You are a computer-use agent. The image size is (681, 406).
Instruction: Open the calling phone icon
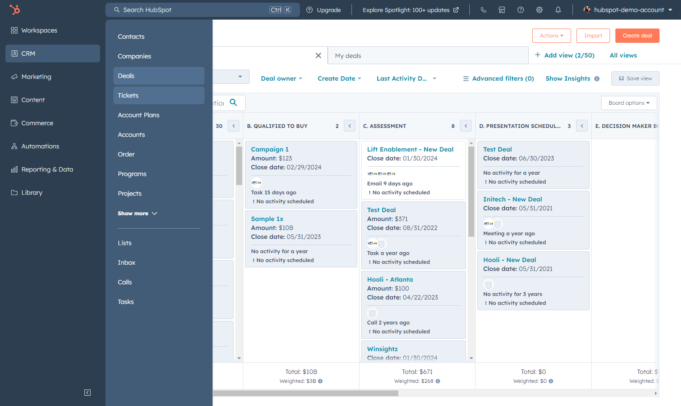(483, 10)
